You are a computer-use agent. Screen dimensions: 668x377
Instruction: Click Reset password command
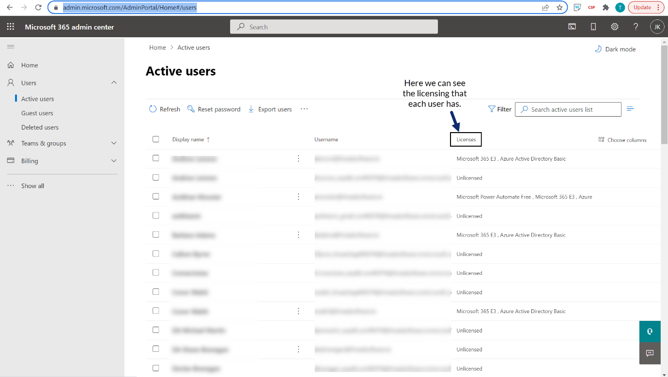214,109
